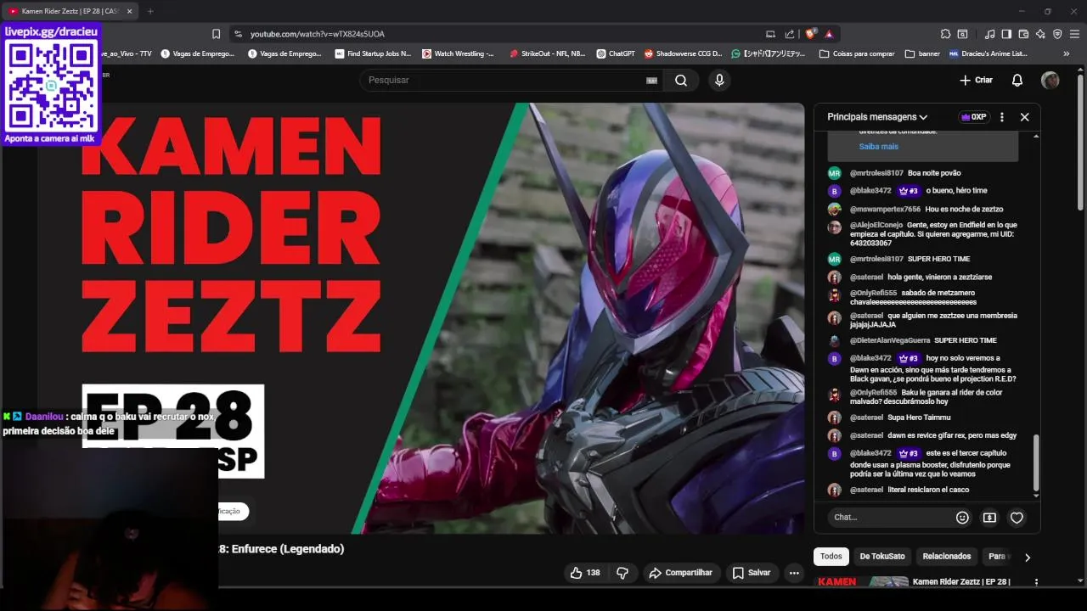The width and height of the screenshot is (1087, 611).
Task: Click the youtube.com address bar URL
Action: (318, 34)
